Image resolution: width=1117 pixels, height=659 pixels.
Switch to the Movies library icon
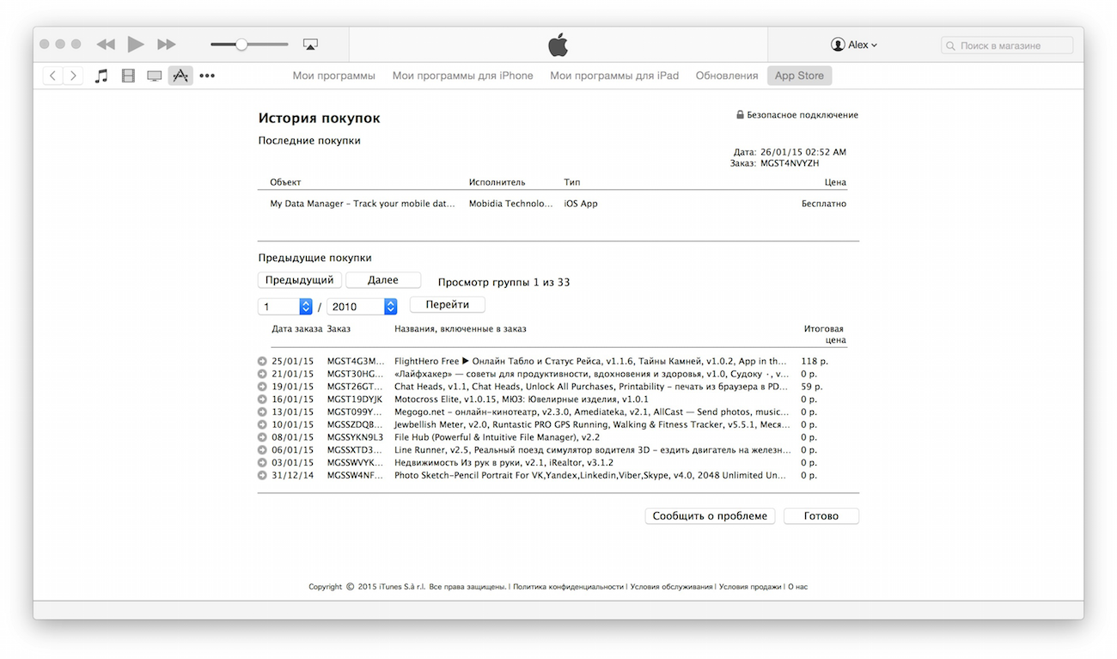(x=128, y=76)
